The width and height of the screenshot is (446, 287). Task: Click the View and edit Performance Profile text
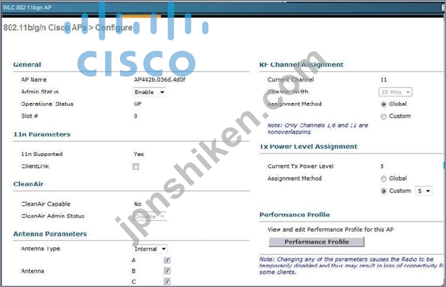click(330, 229)
